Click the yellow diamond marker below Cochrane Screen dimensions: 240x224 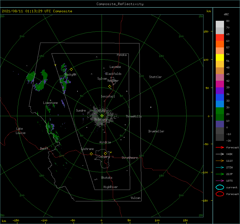[x=91, y=154]
